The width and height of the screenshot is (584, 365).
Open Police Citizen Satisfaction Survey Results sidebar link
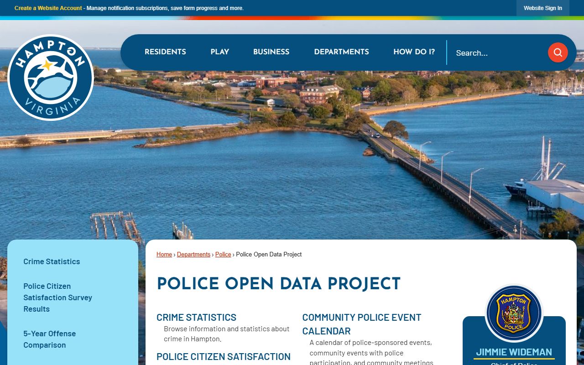click(58, 297)
